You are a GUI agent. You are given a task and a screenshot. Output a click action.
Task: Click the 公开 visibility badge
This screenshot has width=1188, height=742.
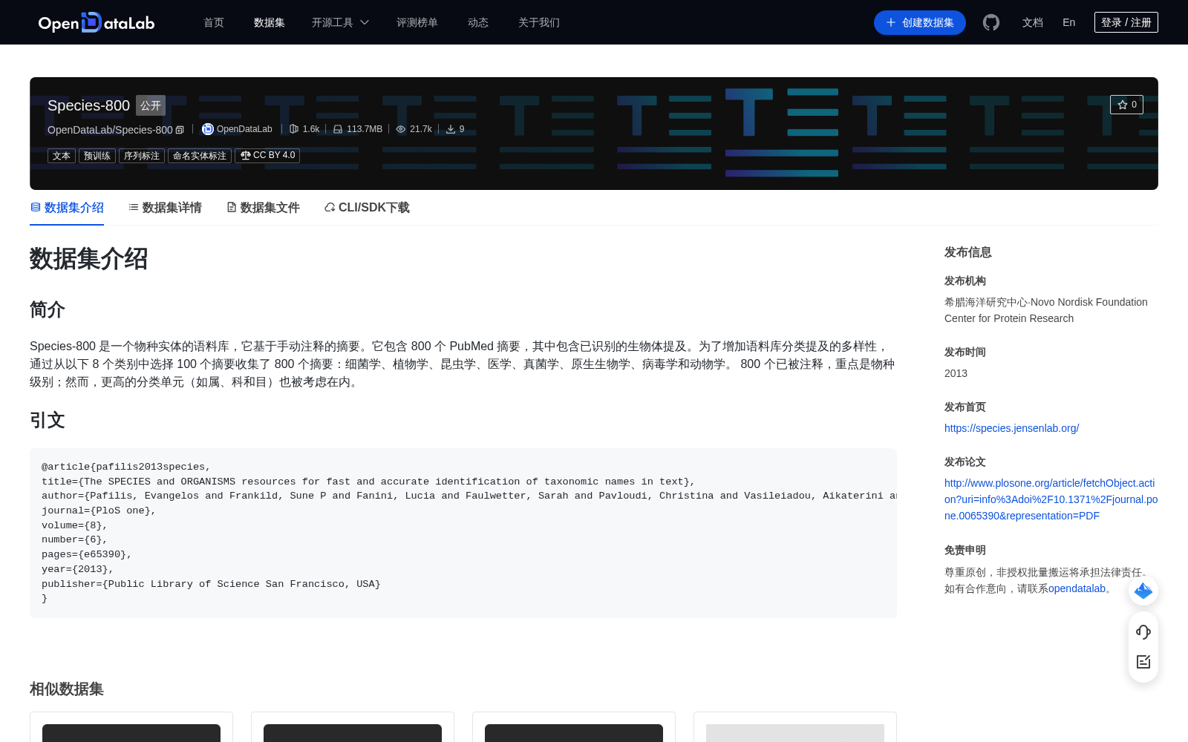coord(151,105)
